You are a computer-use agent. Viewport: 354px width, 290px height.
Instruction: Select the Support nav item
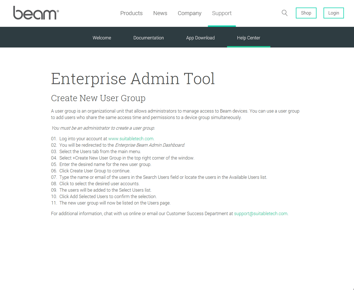(x=222, y=13)
